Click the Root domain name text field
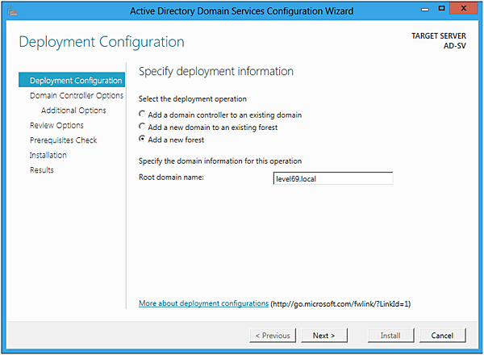The height and width of the screenshot is (355, 484). (332, 178)
